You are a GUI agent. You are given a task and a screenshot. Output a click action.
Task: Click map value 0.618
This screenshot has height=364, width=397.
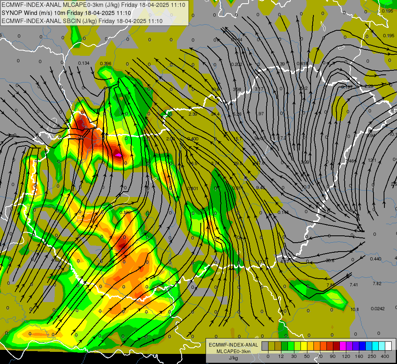click(302, 63)
